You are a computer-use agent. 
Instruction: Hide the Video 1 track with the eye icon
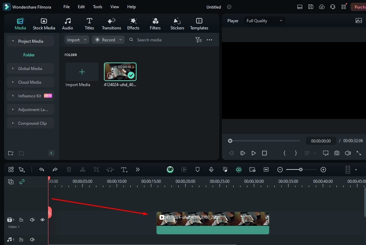tap(43, 220)
